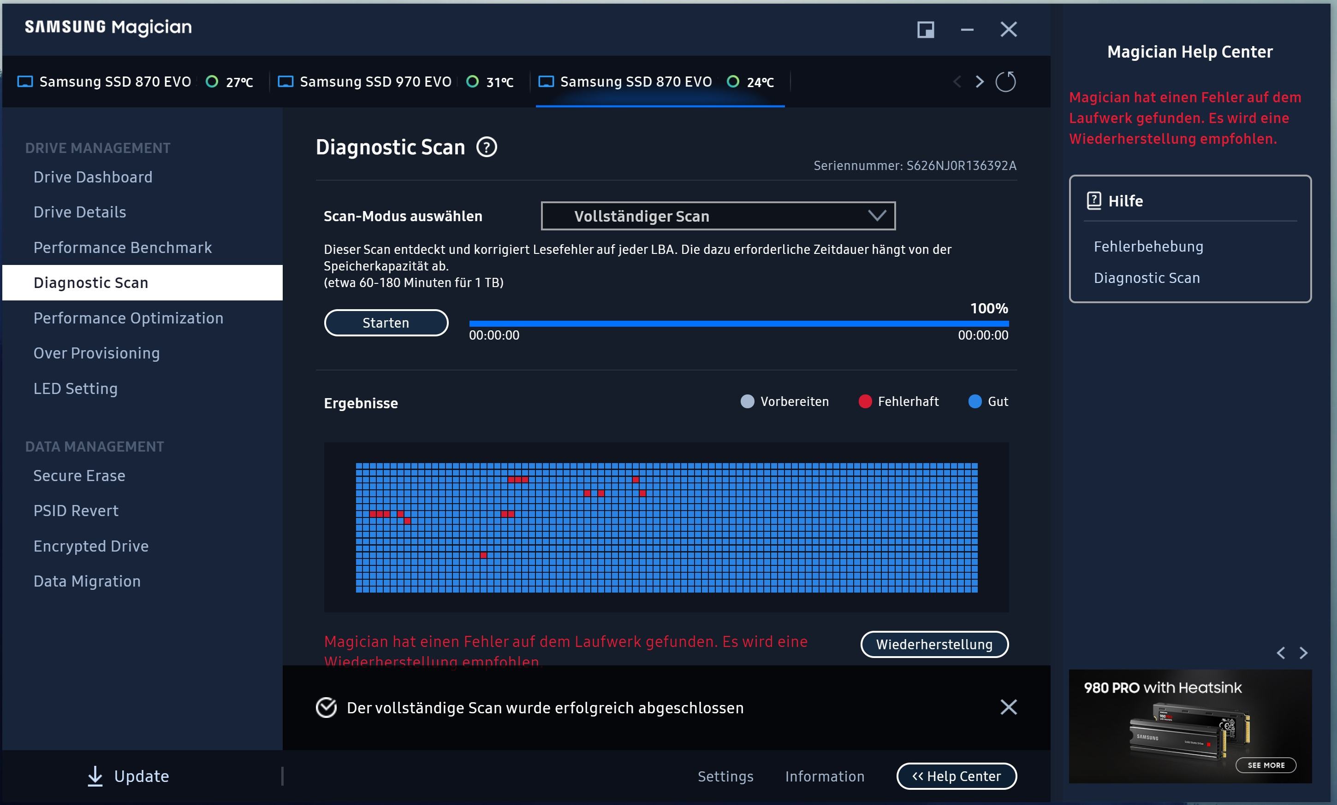Click the Wiederherstellung recovery button
1337x805 pixels.
933,644
